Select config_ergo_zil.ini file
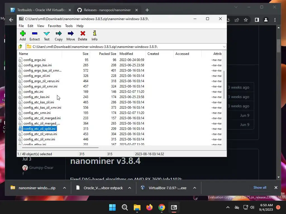Screen dimensions: 286x214 [37, 76]
